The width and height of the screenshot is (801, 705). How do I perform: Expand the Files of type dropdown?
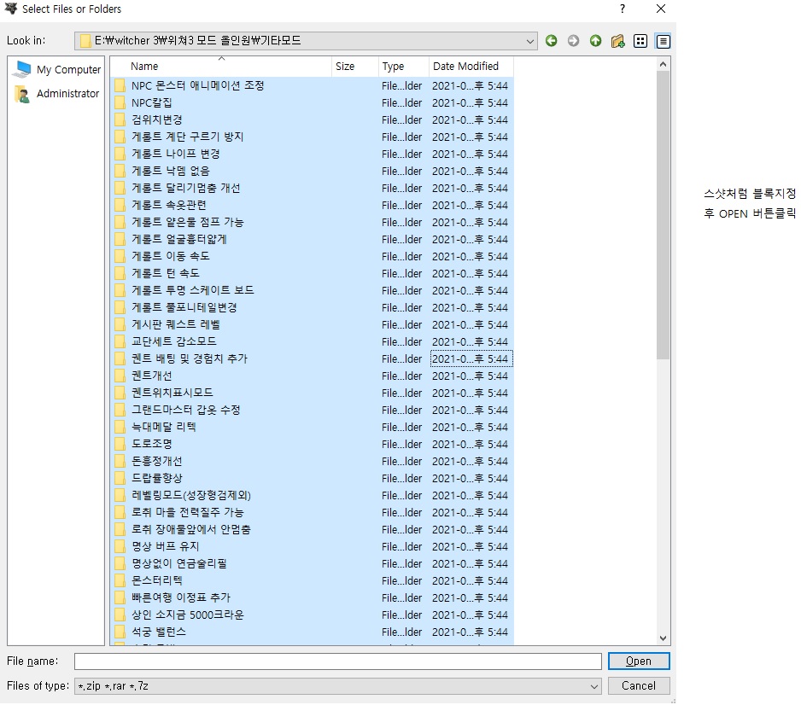pyautogui.click(x=594, y=686)
